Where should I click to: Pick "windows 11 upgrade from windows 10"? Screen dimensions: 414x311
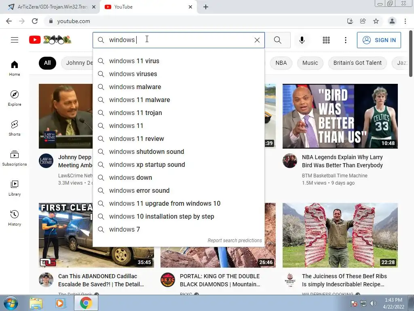pyautogui.click(x=178, y=203)
